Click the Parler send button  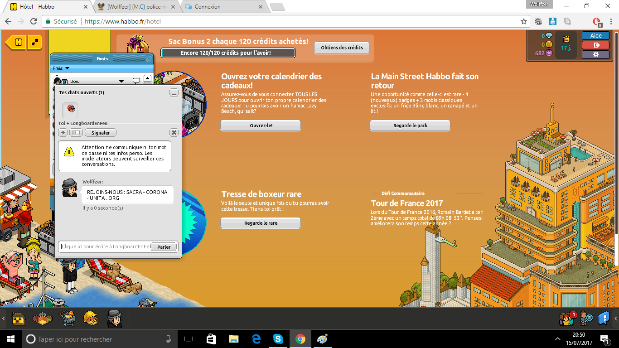click(x=164, y=247)
